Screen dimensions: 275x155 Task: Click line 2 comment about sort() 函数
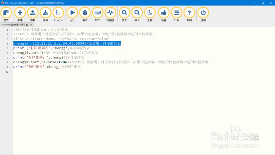(x=84, y=34)
